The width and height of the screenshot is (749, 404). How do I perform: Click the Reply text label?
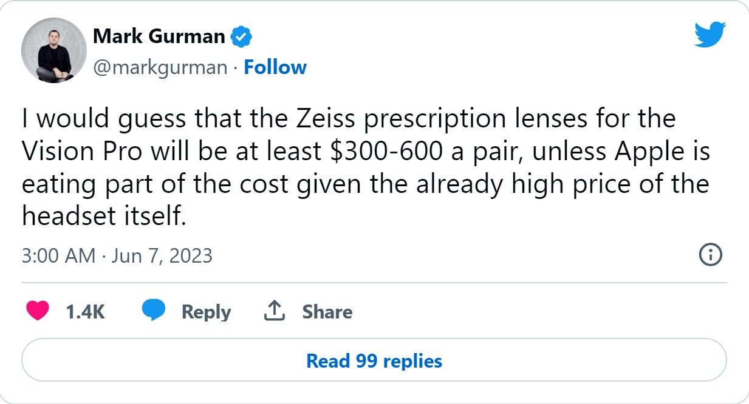tap(206, 312)
